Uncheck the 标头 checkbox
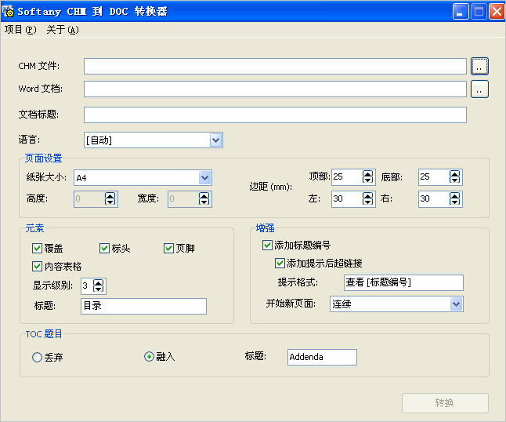The height and width of the screenshot is (422, 506). [x=104, y=248]
